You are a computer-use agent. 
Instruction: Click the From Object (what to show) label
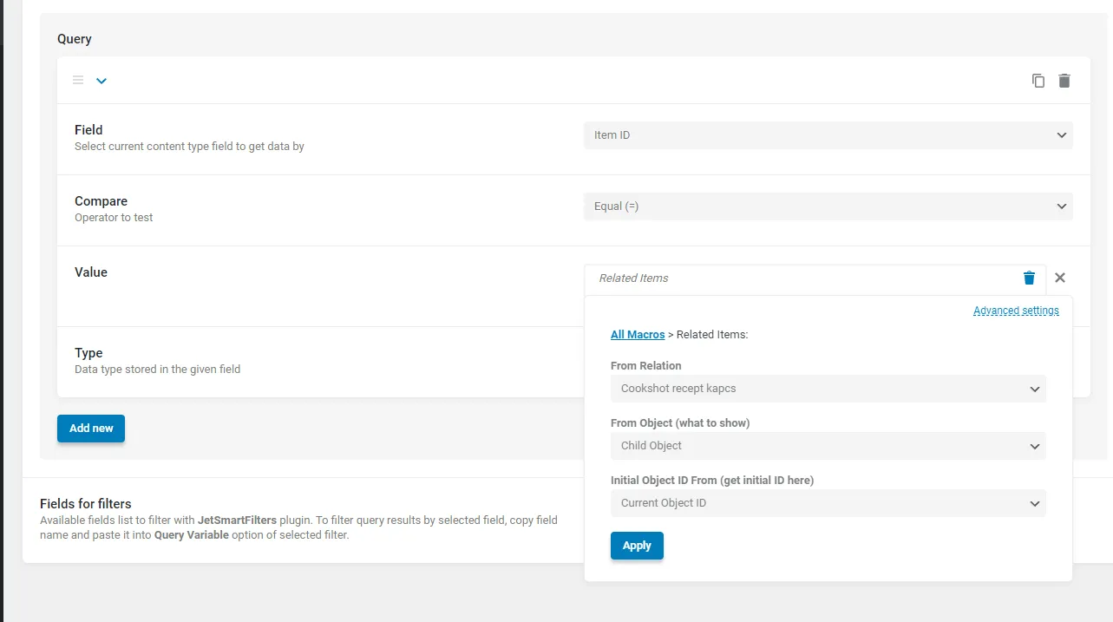[680, 423]
